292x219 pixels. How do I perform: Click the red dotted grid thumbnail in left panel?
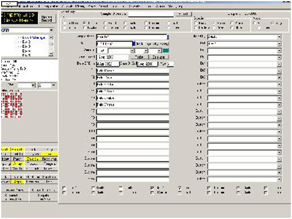coord(11,105)
